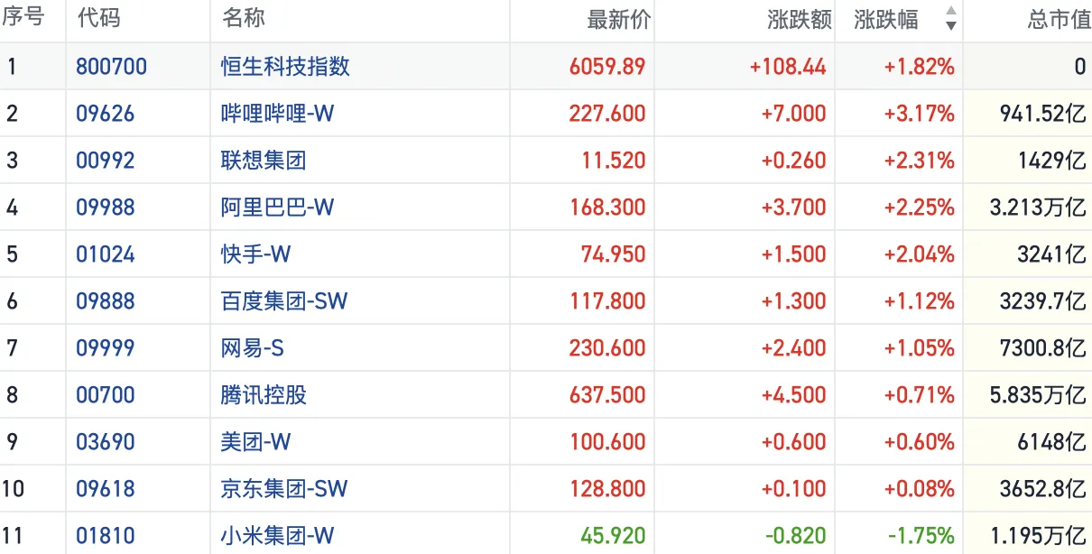Select the 网易-S name link

(x=253, y=348)
